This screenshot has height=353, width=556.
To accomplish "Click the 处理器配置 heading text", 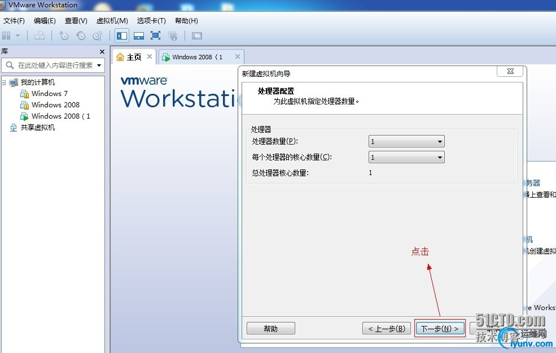I will pyautogui.click(x=276, y=91).
